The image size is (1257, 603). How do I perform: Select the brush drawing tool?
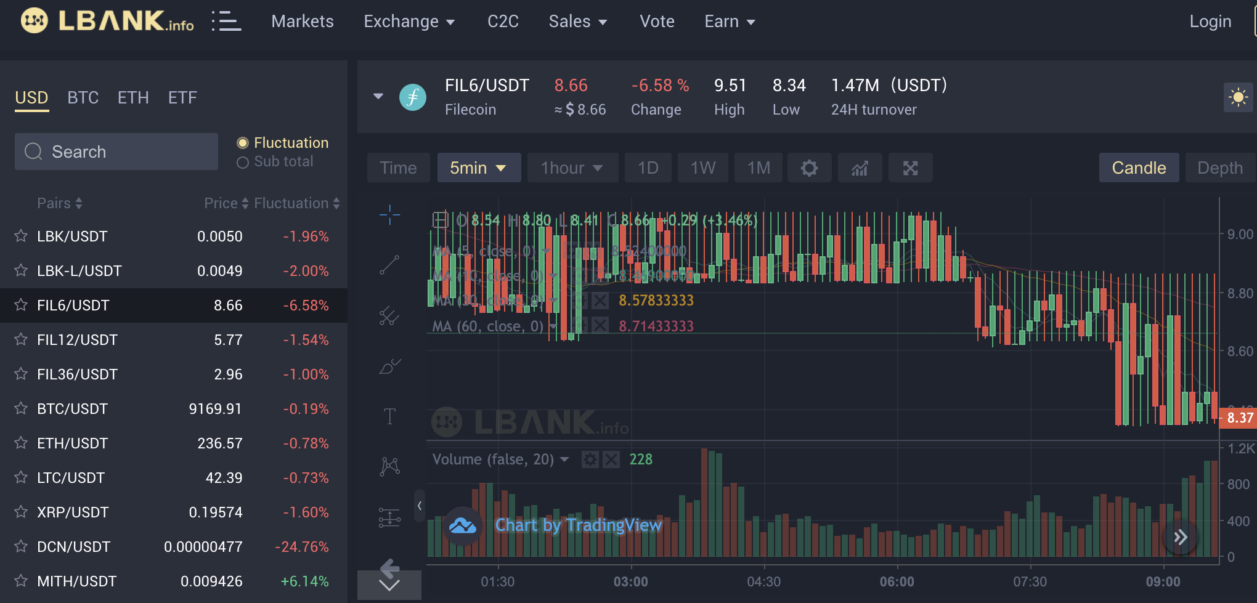click(389, 366)
